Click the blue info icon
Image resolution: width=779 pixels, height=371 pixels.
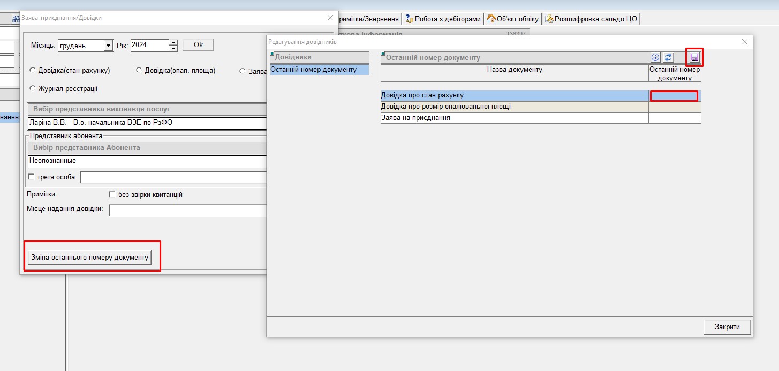(x=655, y=57)
